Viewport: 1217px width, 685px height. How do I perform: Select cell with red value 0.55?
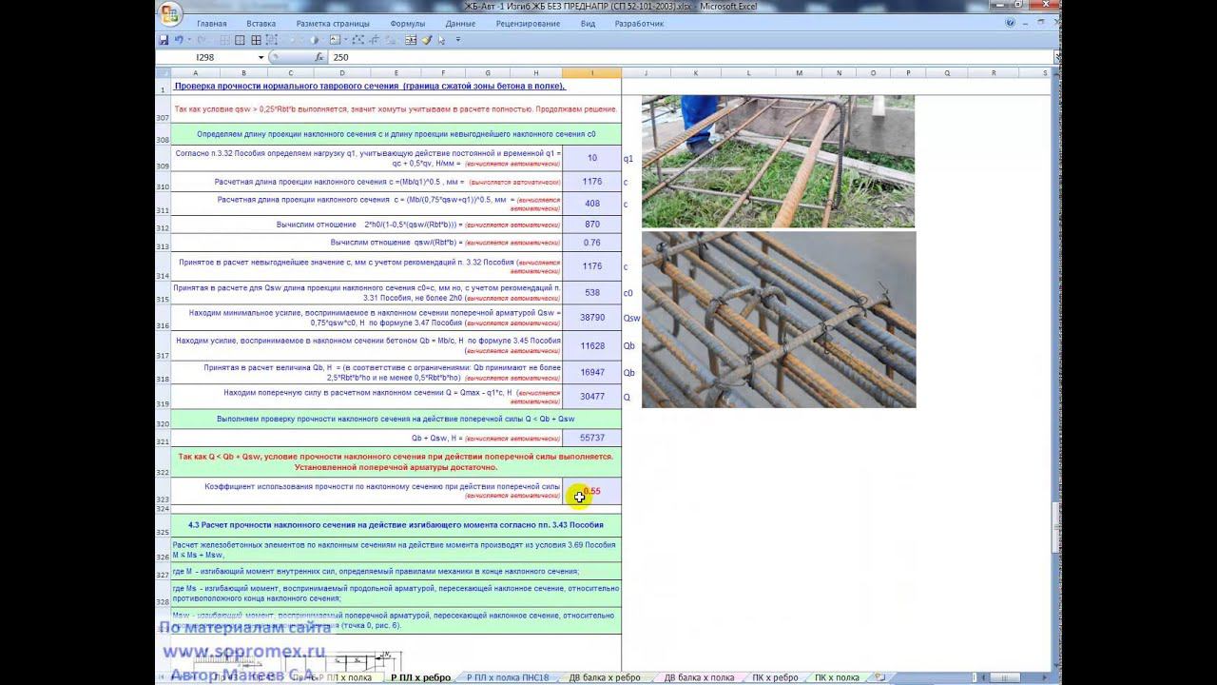tap(592, 491)
